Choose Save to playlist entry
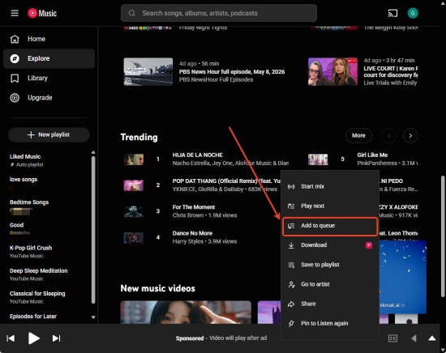This screenshot has height=353, width=446. pos(330,265)
